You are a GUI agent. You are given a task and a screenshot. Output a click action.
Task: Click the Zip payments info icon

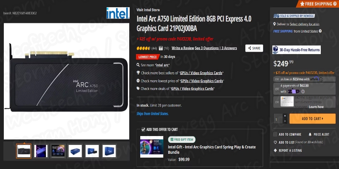pyautogui.click(x=303, y=92)
